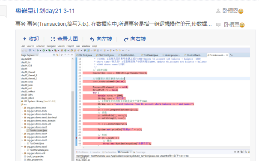
Task: Click the breakpoint marker at line 46
Action: (76, 138)
